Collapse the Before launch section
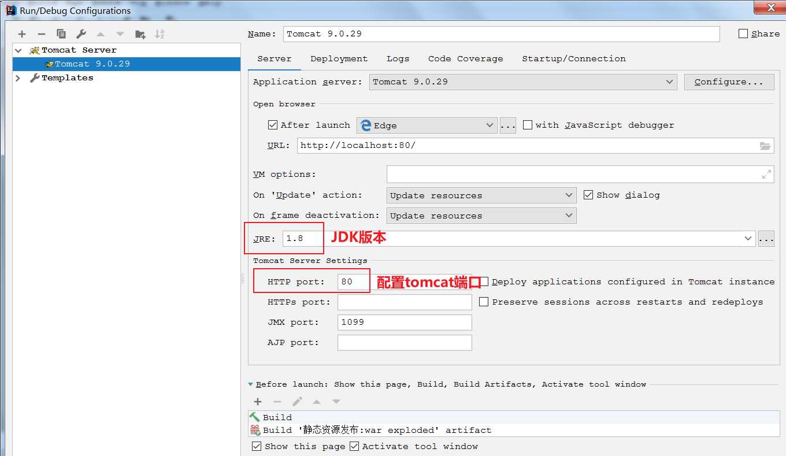The width and height of the screenshot is (786, 456). click(250, 384)
